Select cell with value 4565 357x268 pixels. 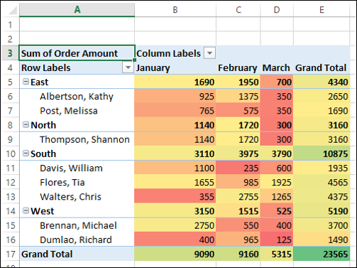322,182
